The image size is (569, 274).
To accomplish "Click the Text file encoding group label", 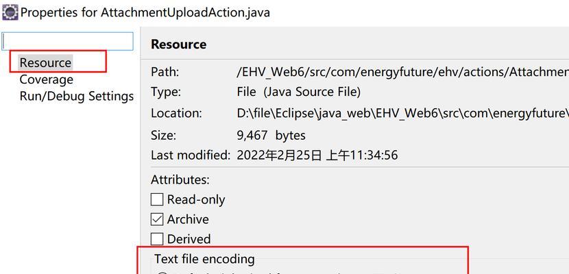I will tap(204, 259).
